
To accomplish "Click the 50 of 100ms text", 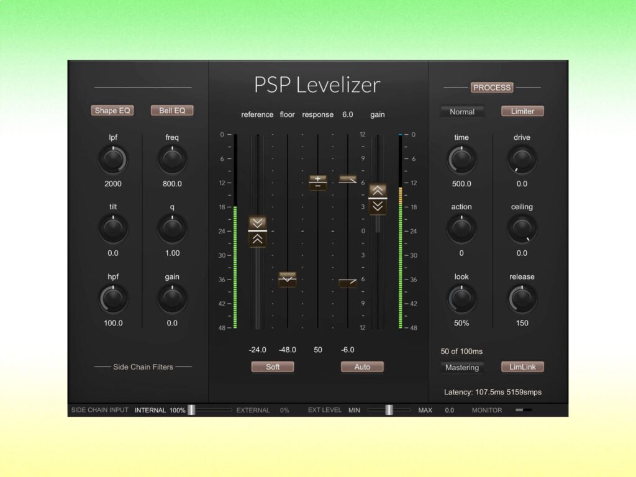I will coord(461,352).
